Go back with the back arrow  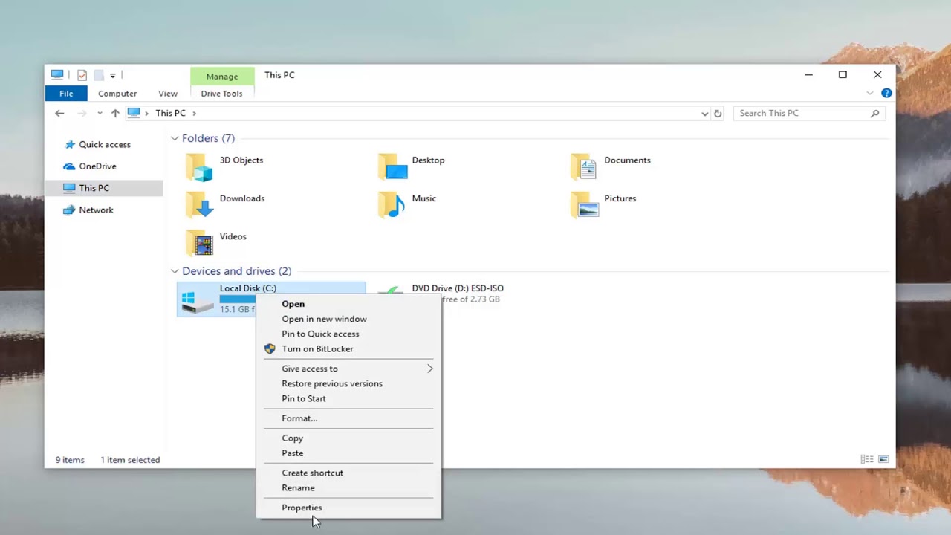click(x=59, y=113)
